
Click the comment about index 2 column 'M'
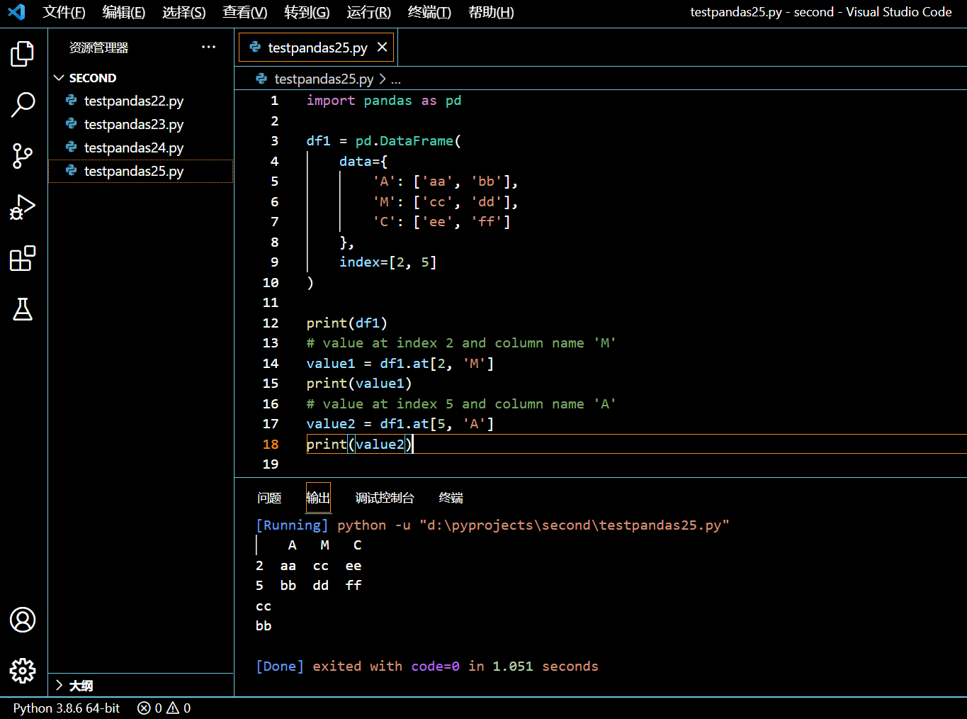click(x=461, y=343)
